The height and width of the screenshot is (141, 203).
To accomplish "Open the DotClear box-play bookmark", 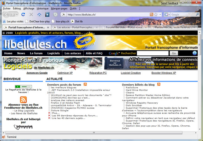I will click(38, 21).
